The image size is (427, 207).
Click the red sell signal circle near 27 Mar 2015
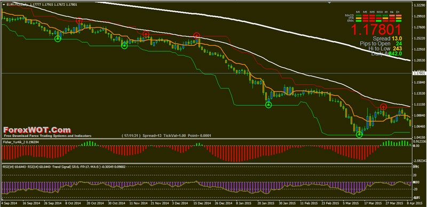(x=383, y=107)
